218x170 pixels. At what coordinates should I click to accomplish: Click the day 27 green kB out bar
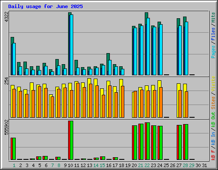pyautogui.click(x=180, y=142)
